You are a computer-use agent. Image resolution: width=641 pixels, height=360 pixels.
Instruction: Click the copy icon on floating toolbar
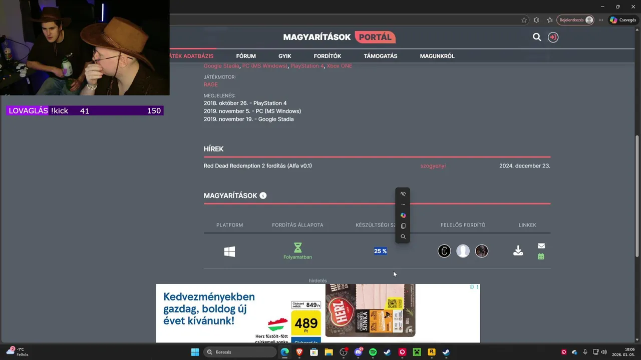click(x=403, y=226)
